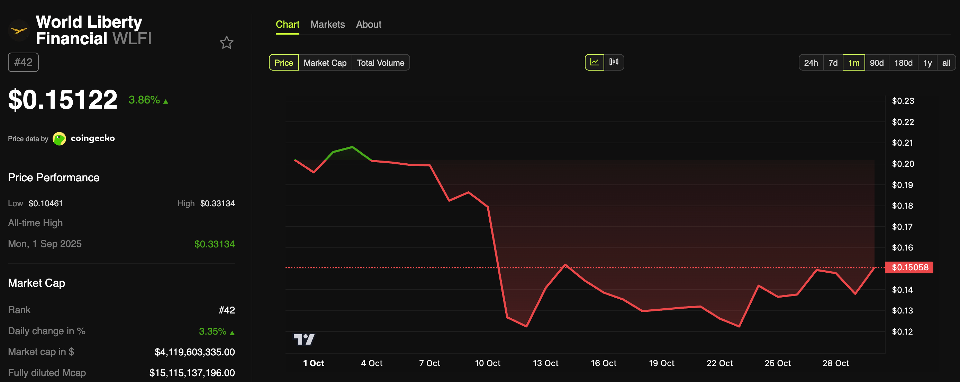Switch to line chart view icon
960x382 pixels.
pyautogui.click(x=594, y=62)
